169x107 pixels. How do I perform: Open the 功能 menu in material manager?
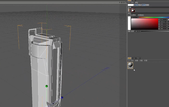click(x=141, y=61)
